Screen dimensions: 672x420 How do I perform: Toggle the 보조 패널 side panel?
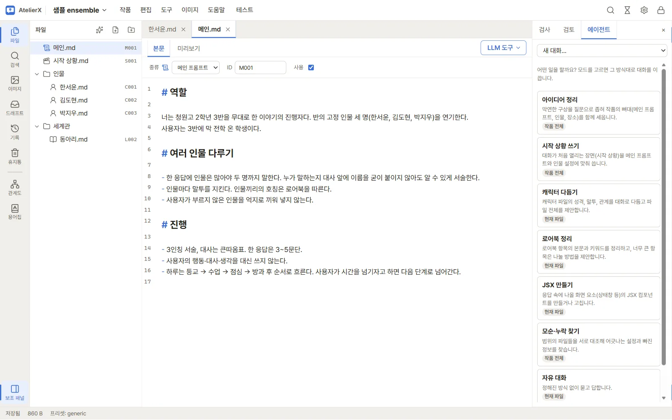pyautogui.click(x=15, y=392)
